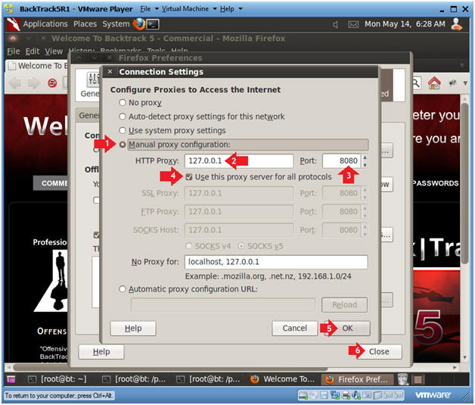Click the show desktop icon in taskbar
This screenshot has height=405, width=475.
point(11,379)
